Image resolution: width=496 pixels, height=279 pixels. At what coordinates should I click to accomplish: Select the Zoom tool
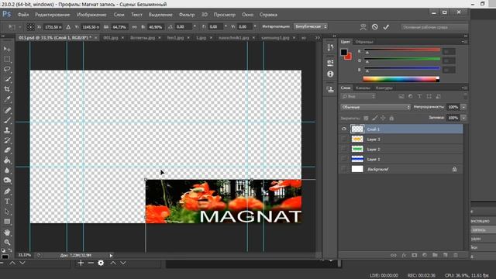(x=7, y=243)
